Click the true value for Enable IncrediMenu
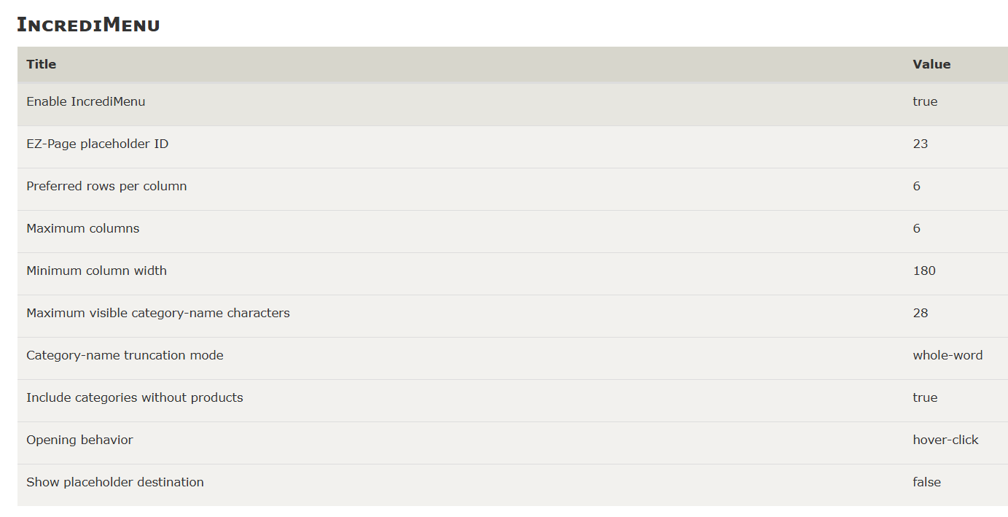 925,101
